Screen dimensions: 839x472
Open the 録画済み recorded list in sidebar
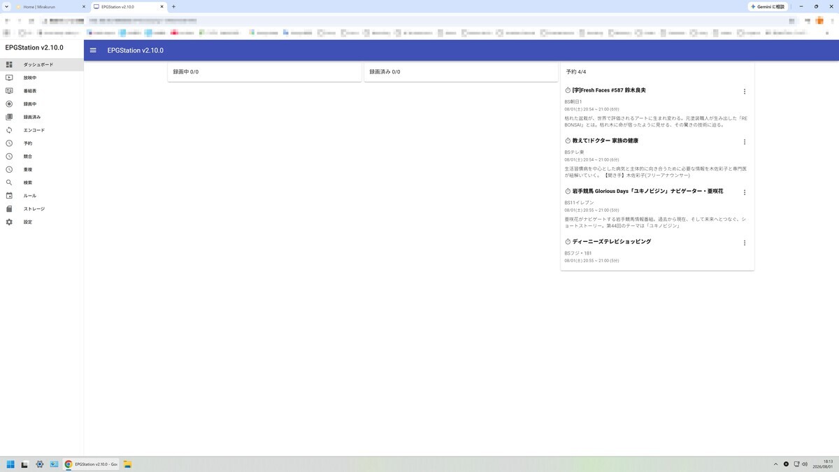[x=42, y=117]
